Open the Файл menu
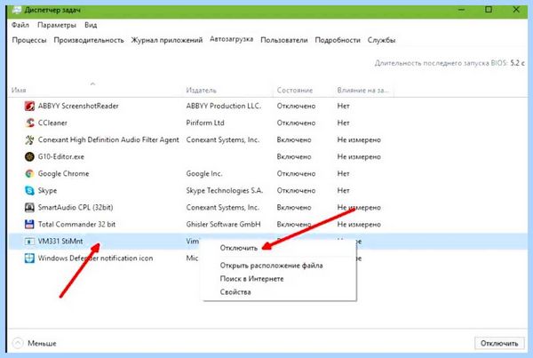 pos(20,25)
